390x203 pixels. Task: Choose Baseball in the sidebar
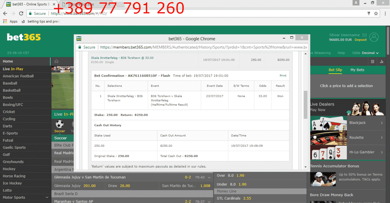tap(25, 83)
